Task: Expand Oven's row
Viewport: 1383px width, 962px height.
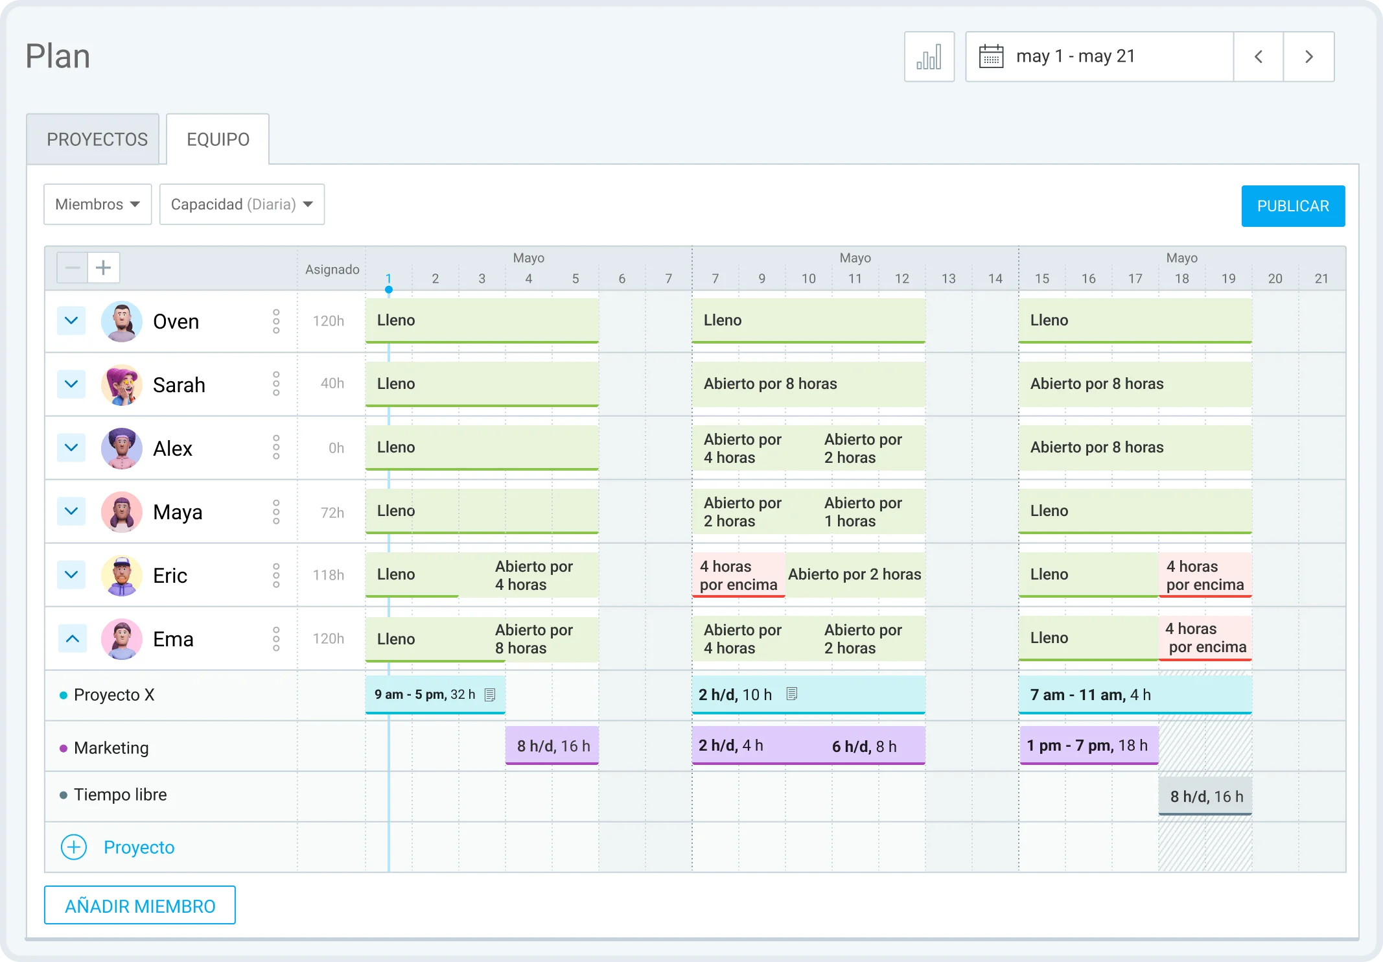Action: 71,320
